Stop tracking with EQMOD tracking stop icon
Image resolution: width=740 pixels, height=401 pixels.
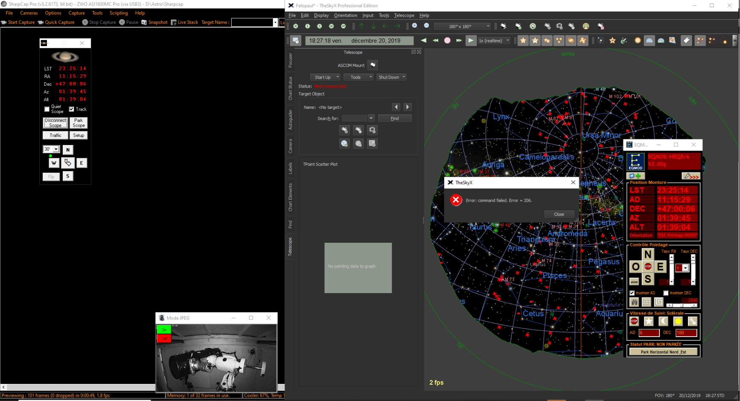[634, 321]
